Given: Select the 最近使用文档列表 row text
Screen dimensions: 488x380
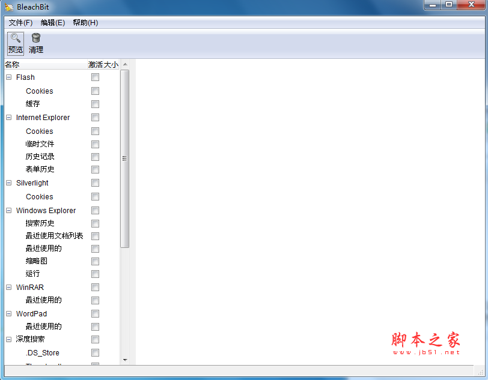Looking at the screenshot, I should pos(55,236).
